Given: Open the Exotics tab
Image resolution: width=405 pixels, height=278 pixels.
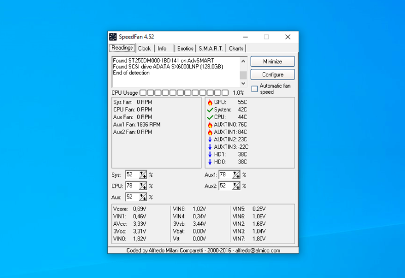Looking at the screenshot, I should click(185, 49).
